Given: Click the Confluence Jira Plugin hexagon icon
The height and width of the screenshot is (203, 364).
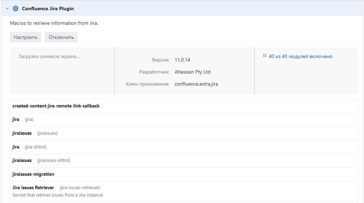Looking at the screenshot, I should point(16,8).
